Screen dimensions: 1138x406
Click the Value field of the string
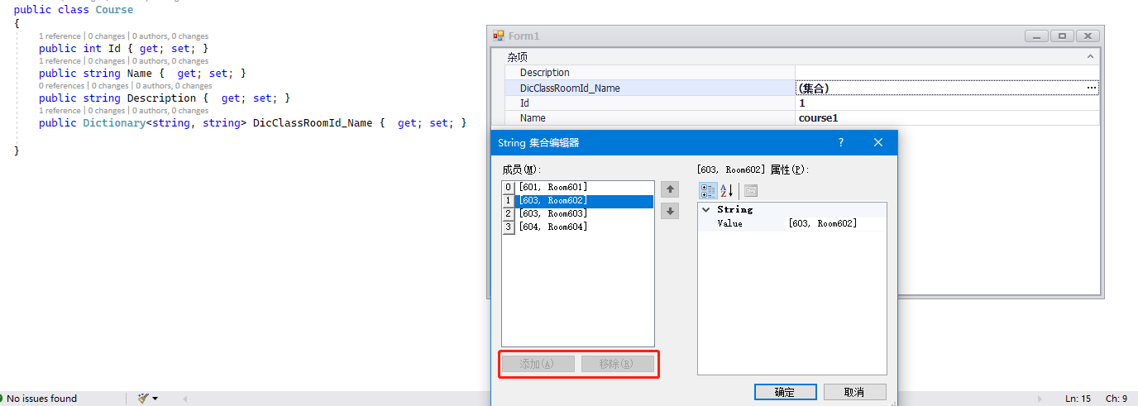pos(834,223)
